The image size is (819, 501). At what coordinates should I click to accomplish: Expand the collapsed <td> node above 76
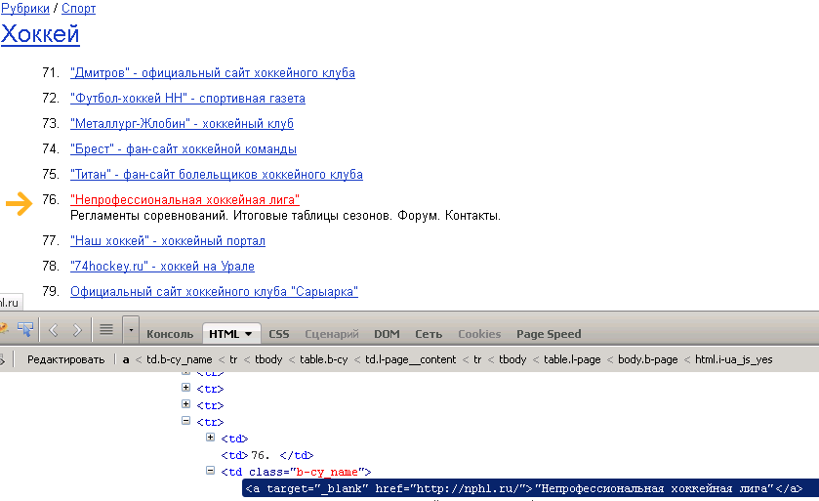point(211,438)
